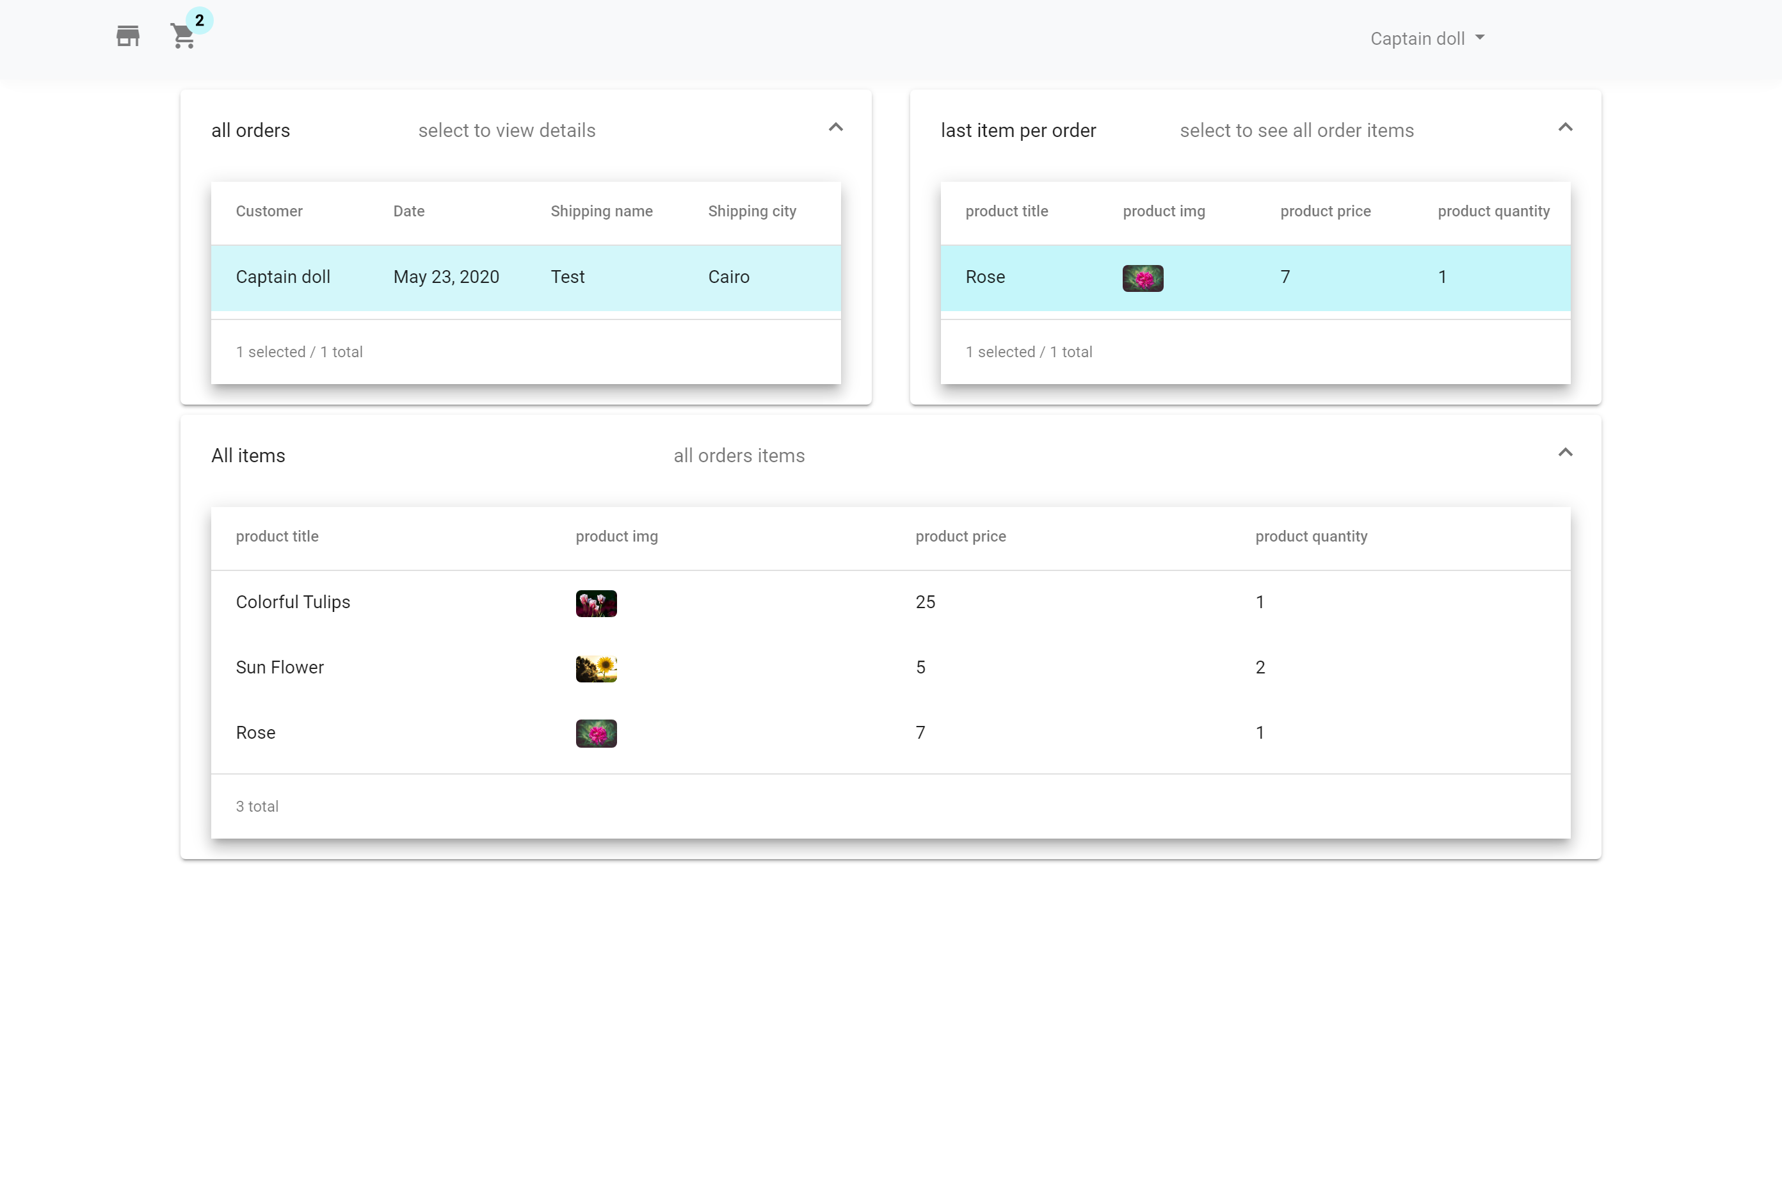Viewport: 1782px width, 1183px height.
Task: Select the Sun Flower row title
Action: (279, 667)
